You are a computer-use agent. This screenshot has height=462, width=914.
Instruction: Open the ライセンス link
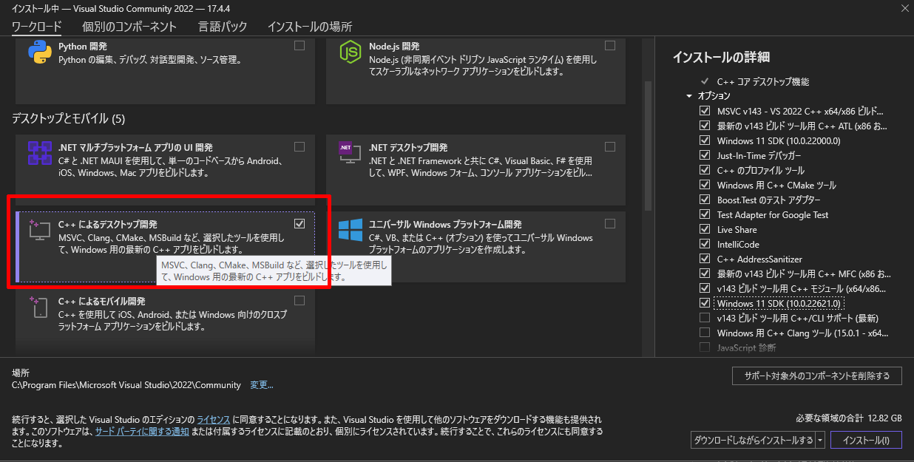tap(213, 418)
